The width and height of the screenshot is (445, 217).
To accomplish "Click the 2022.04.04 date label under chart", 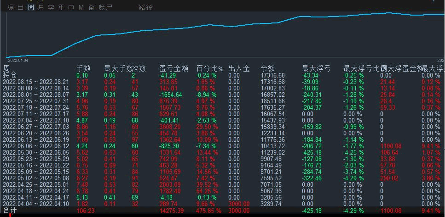I will 18,60.
